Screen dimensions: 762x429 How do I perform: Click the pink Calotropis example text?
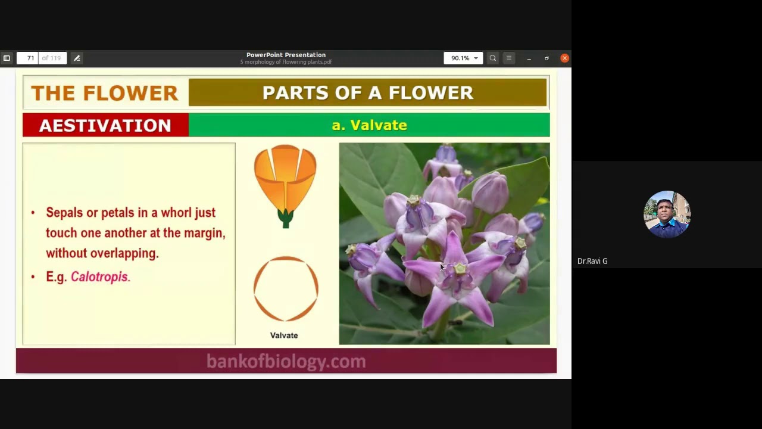pyautogui.click(x=100, y=277)
